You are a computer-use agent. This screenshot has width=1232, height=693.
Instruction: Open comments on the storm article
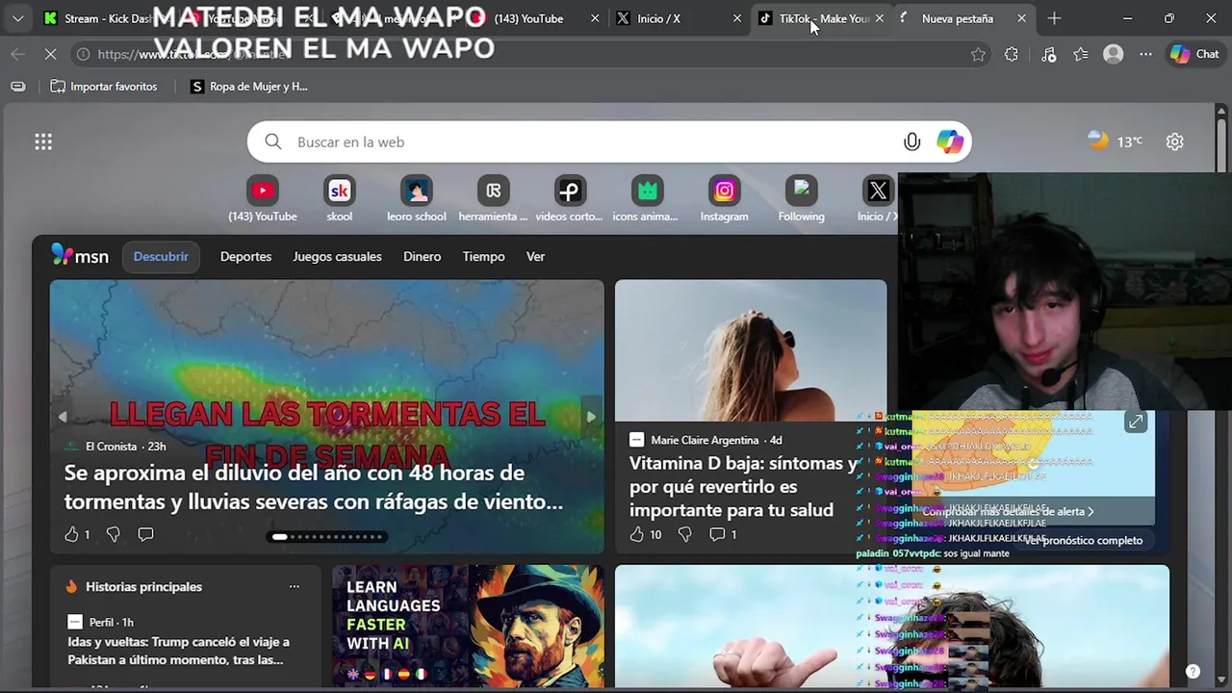[145, 534]
